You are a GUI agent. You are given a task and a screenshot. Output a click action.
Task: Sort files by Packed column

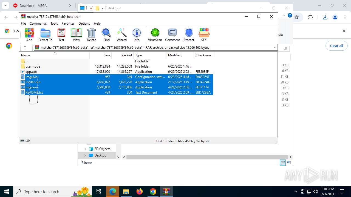tap(123, 55)
